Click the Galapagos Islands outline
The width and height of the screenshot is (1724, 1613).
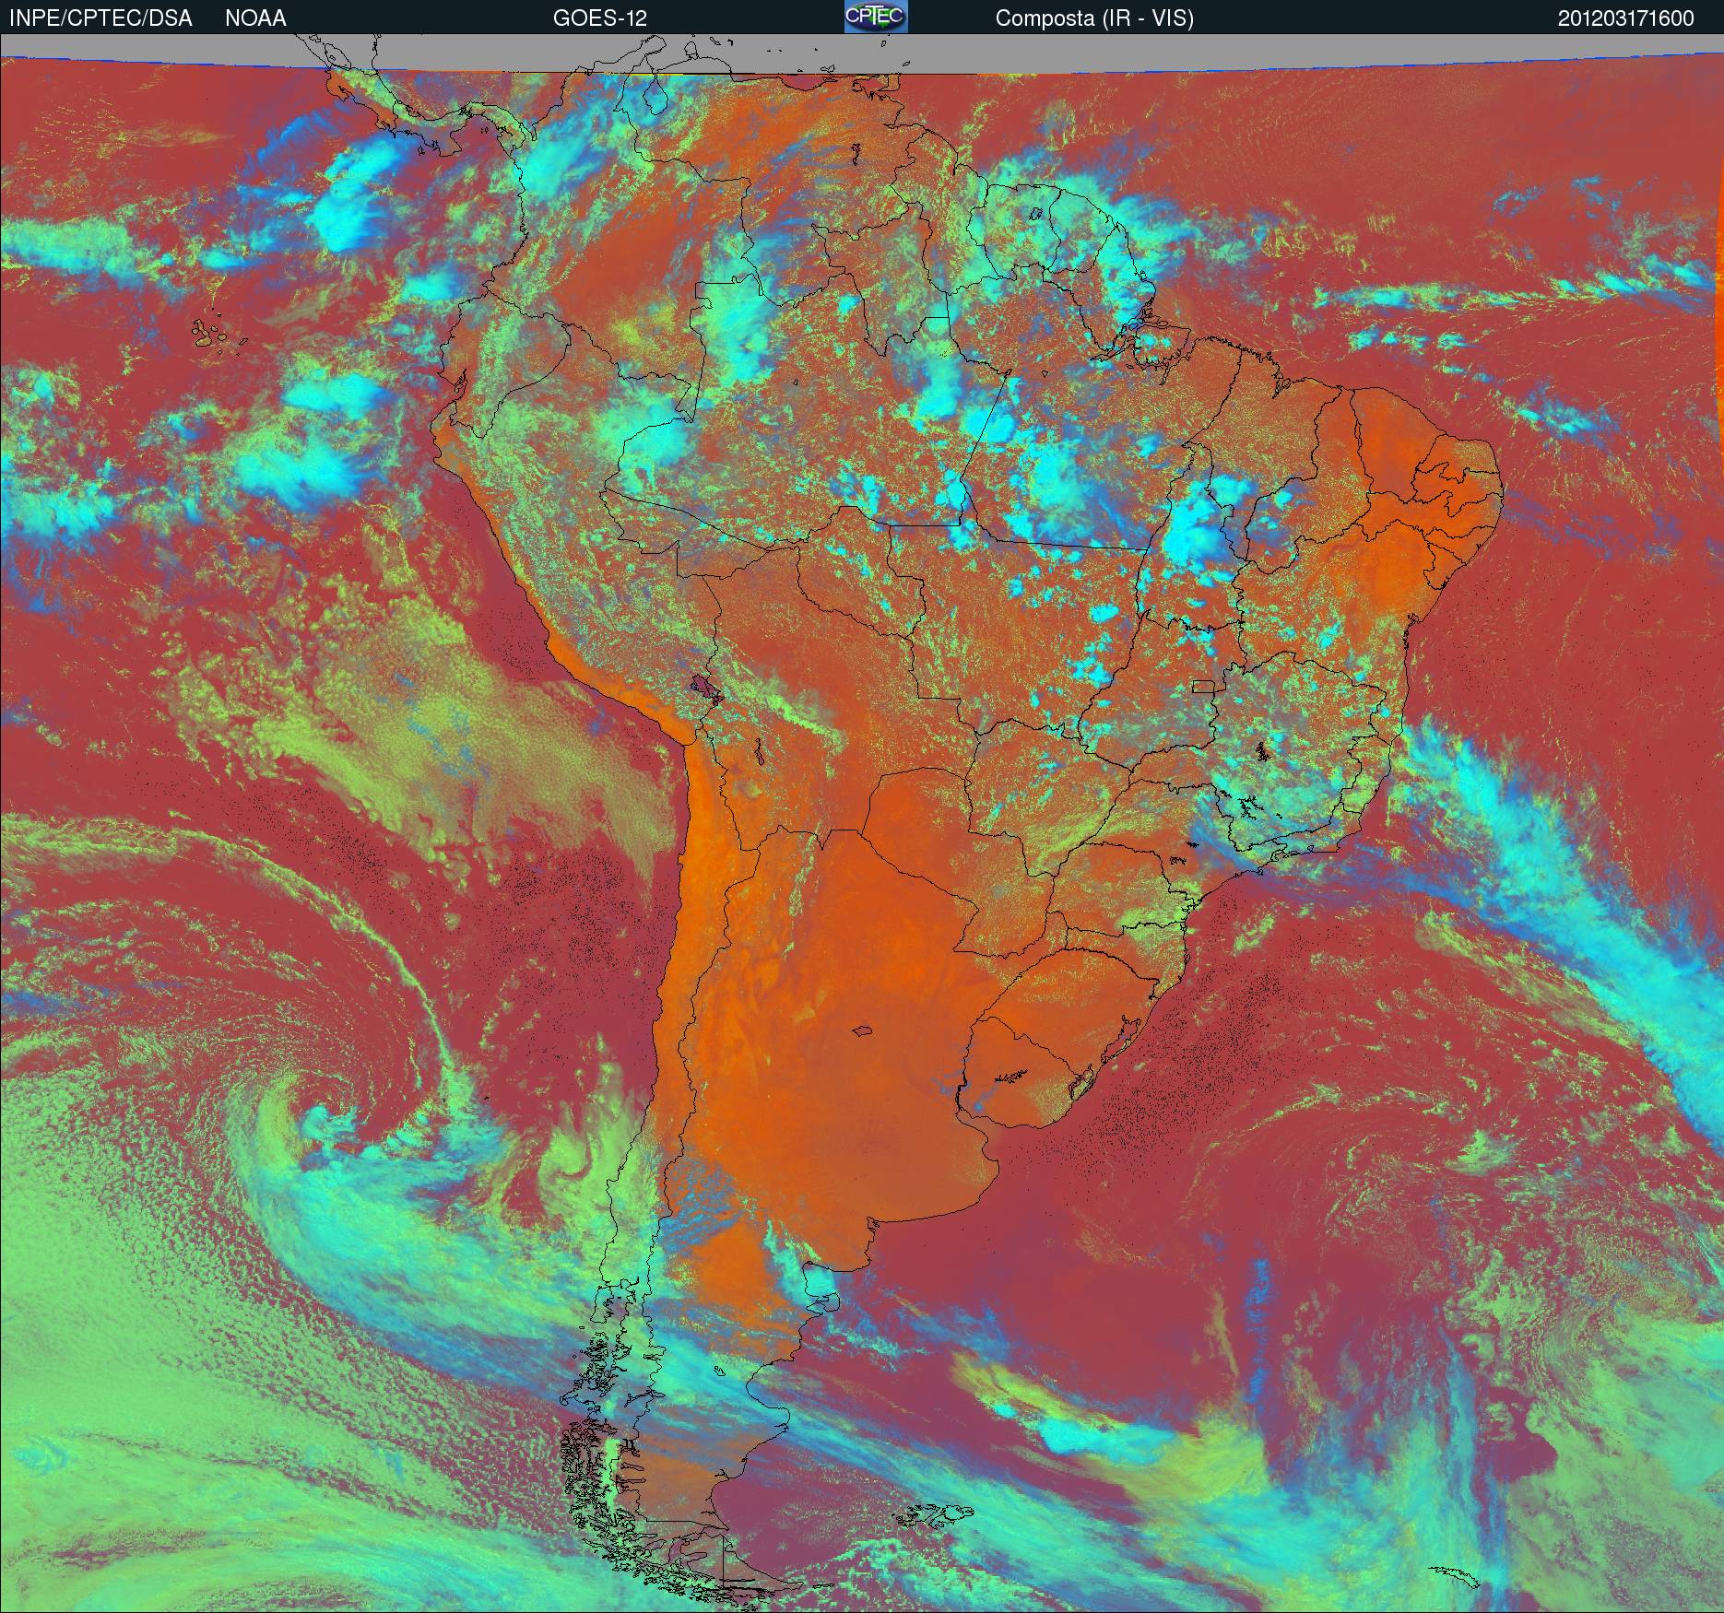pos(219,334)
